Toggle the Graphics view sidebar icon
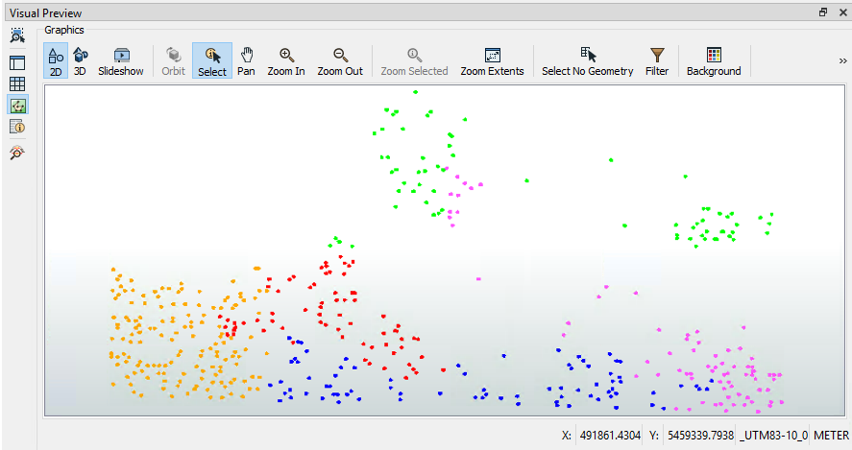Viewport: 852px width, 450px height. pos(17,105)
